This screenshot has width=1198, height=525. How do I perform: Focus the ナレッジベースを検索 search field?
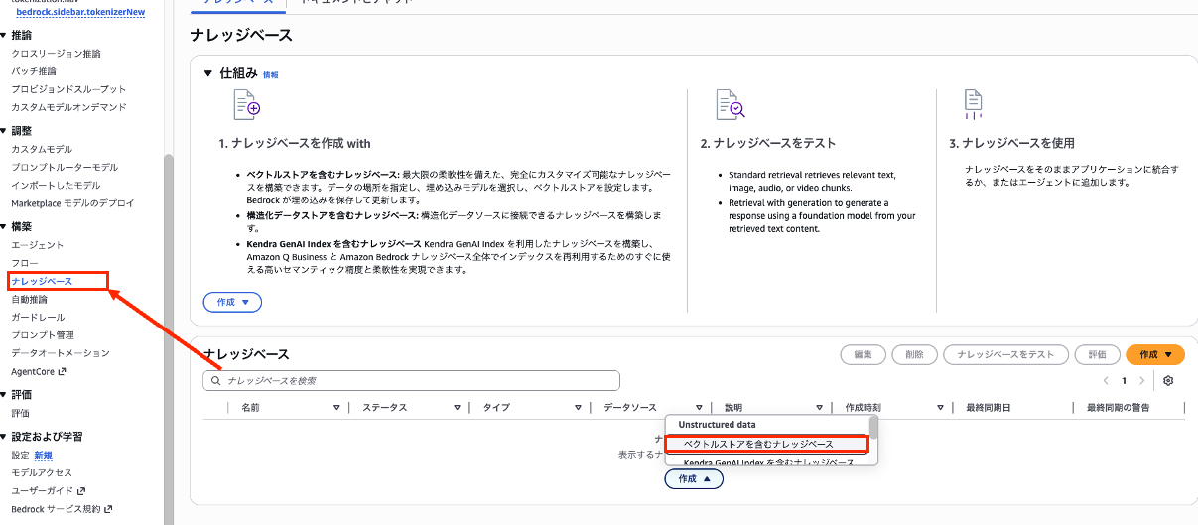(411, 381)
